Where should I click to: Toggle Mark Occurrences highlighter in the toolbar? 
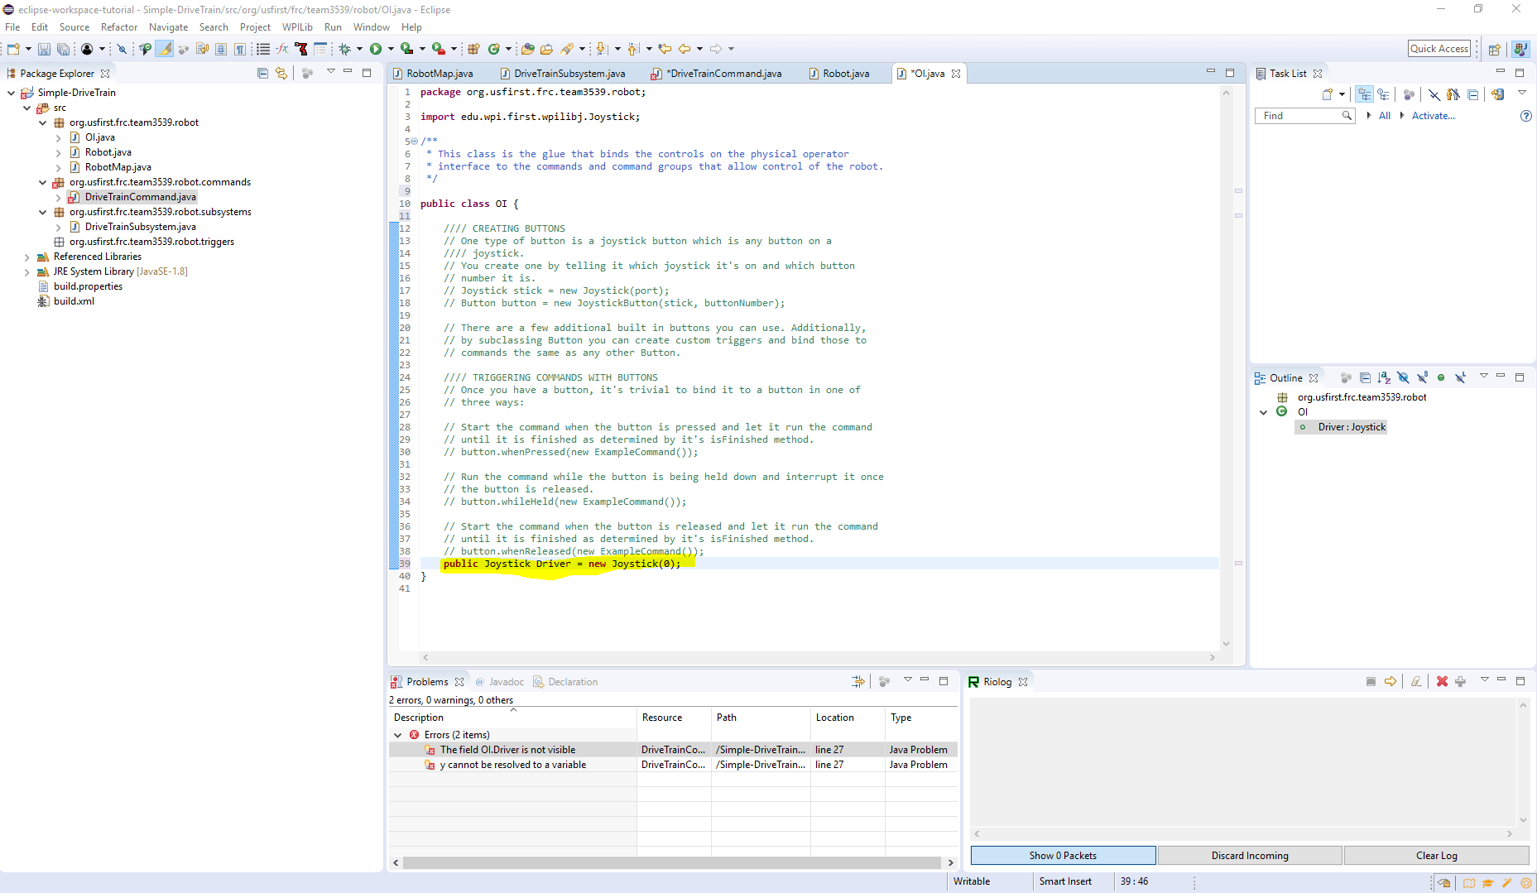coord(163,49)
